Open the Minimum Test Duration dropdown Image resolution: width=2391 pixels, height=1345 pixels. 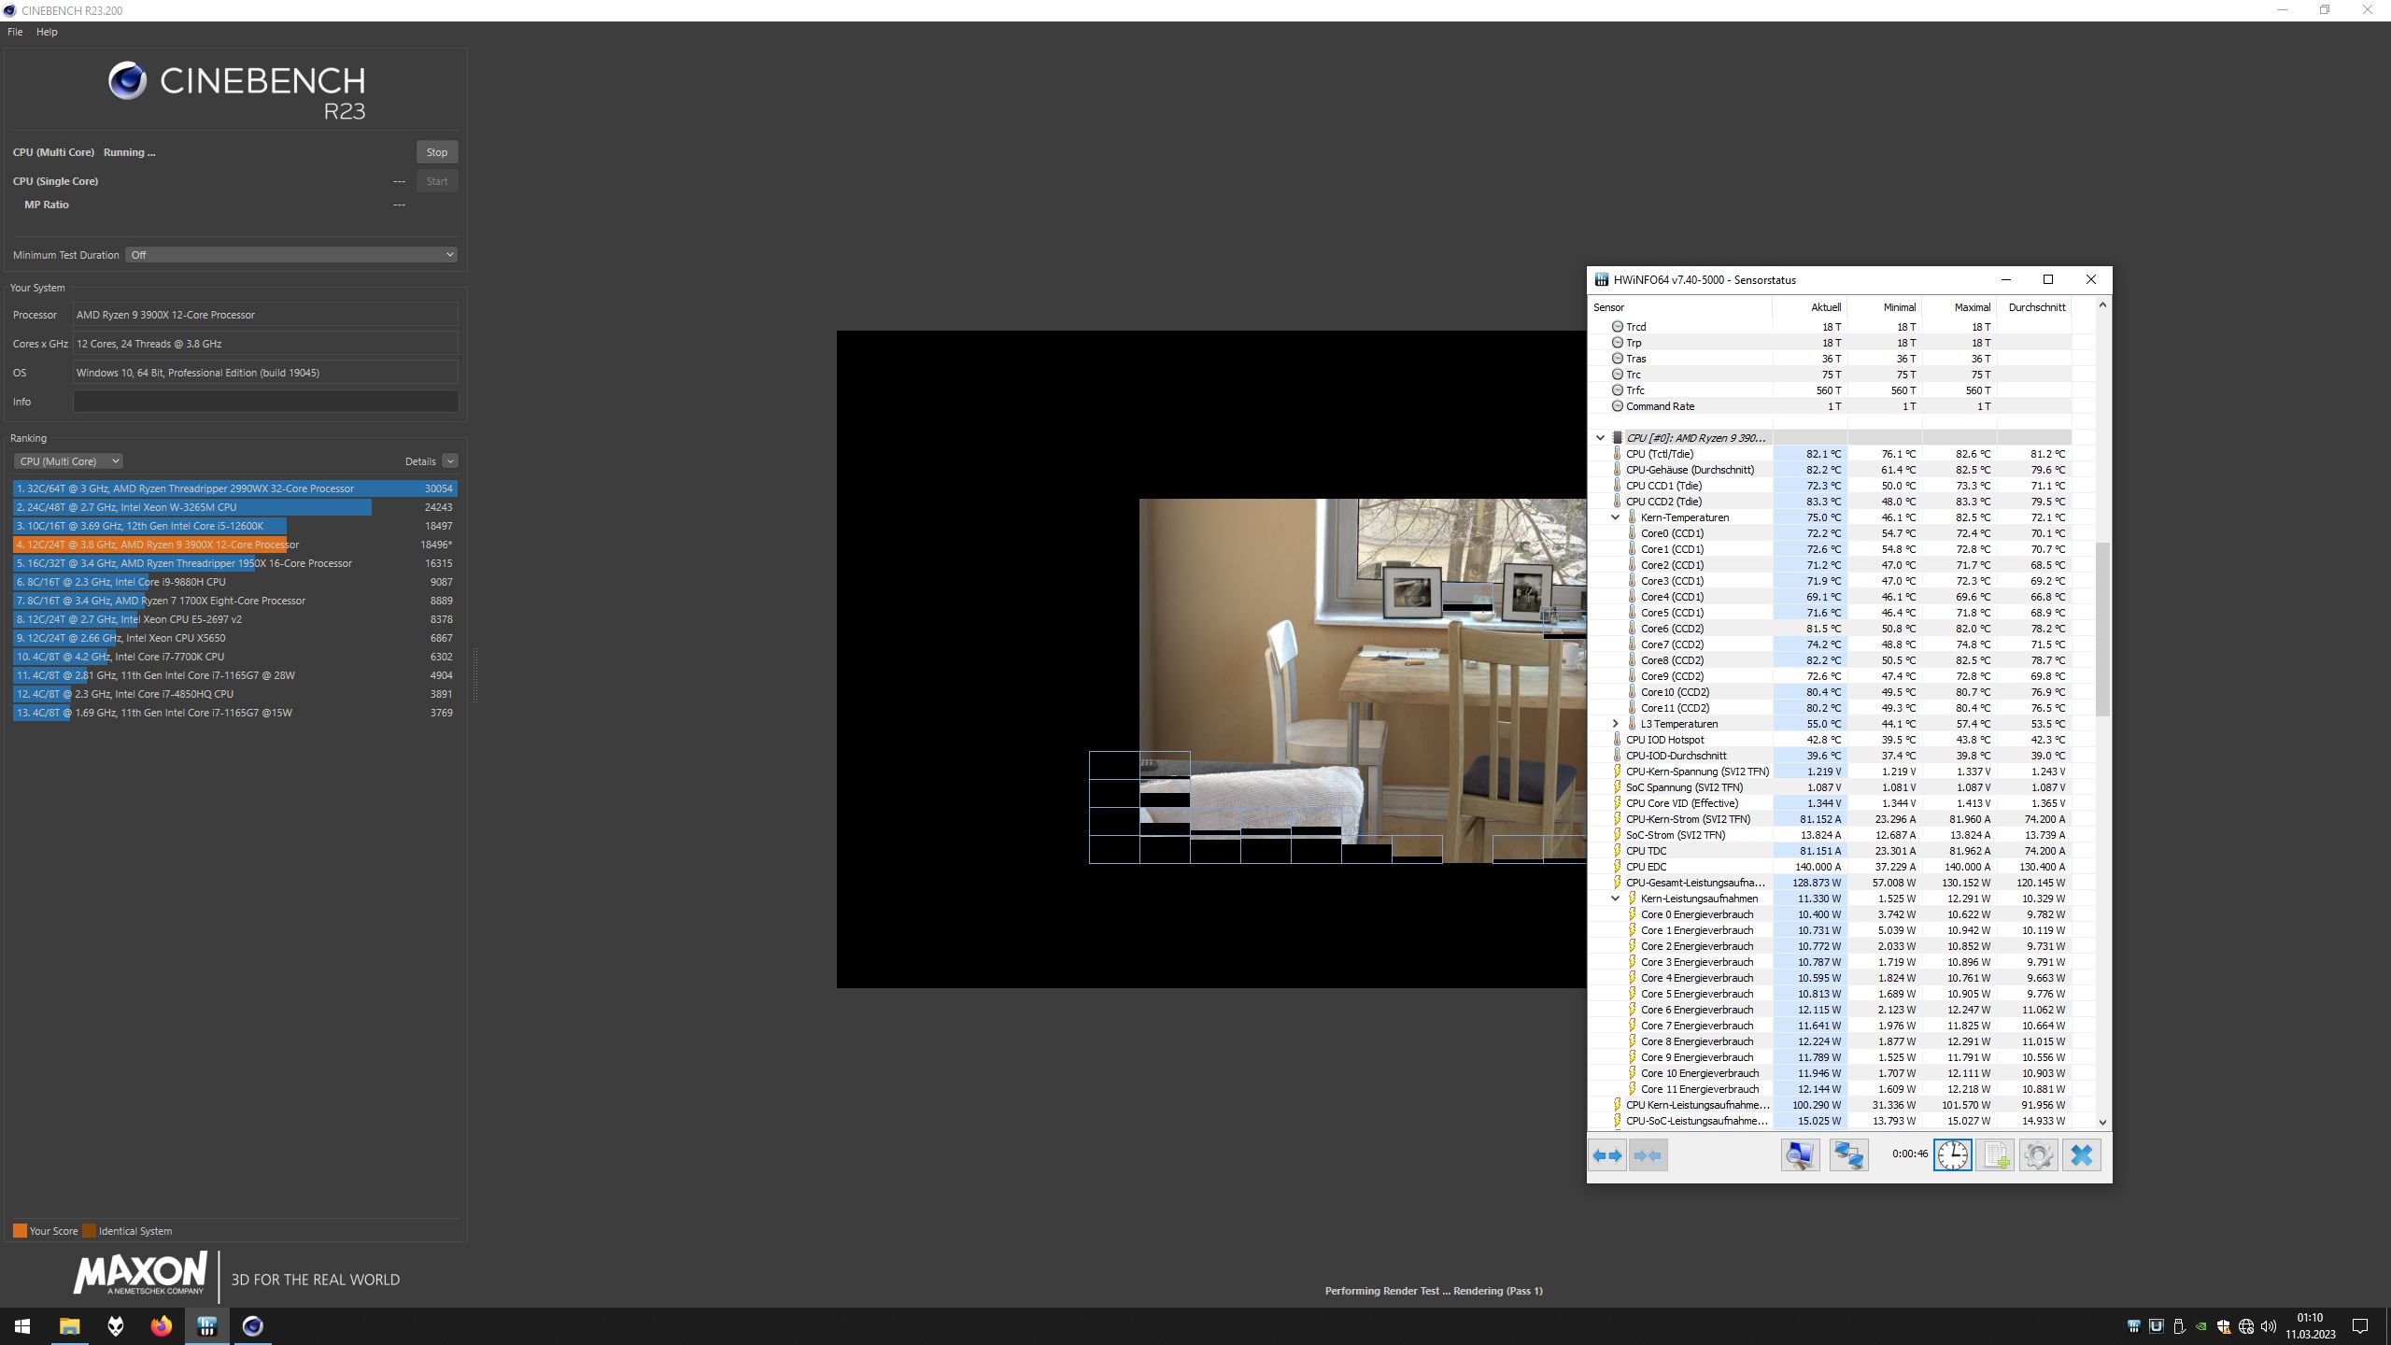pos(291,255)
